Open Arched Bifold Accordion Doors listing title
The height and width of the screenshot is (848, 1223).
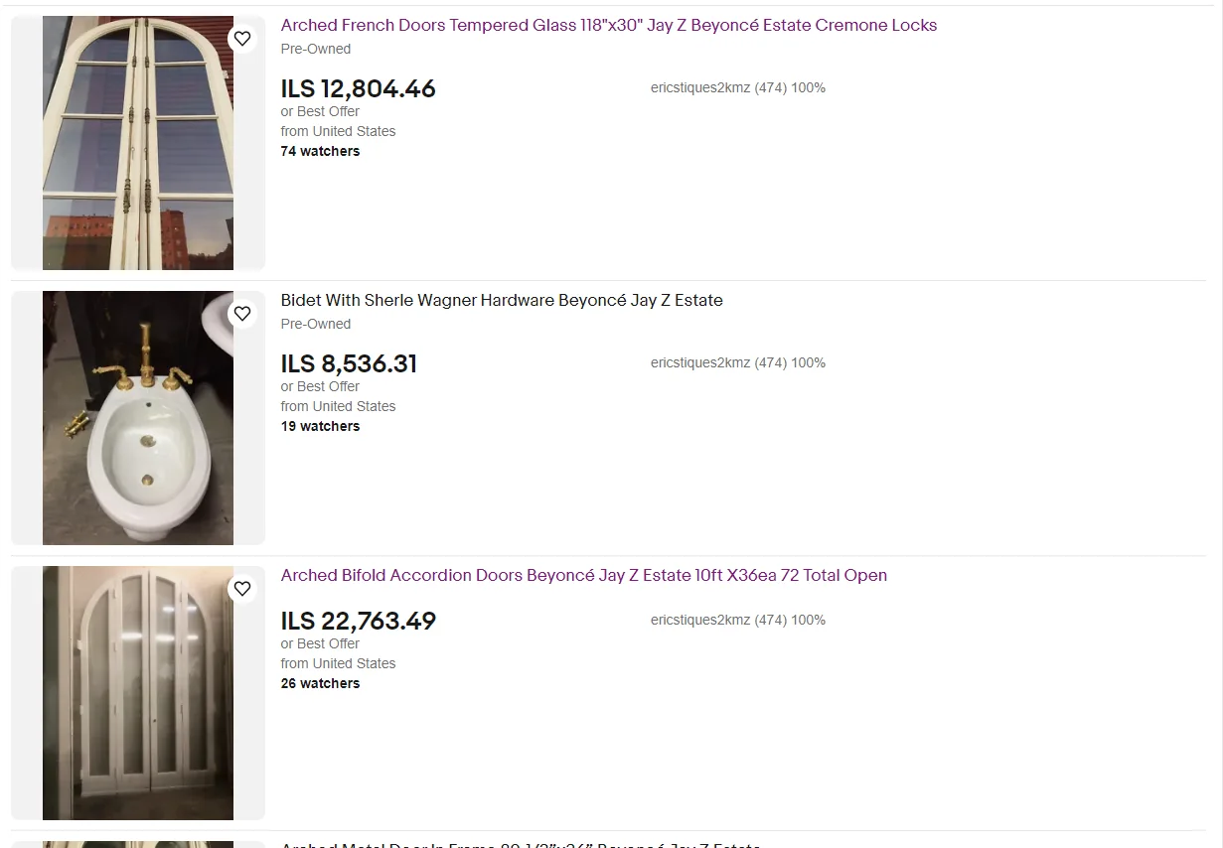tap(583, 576)
